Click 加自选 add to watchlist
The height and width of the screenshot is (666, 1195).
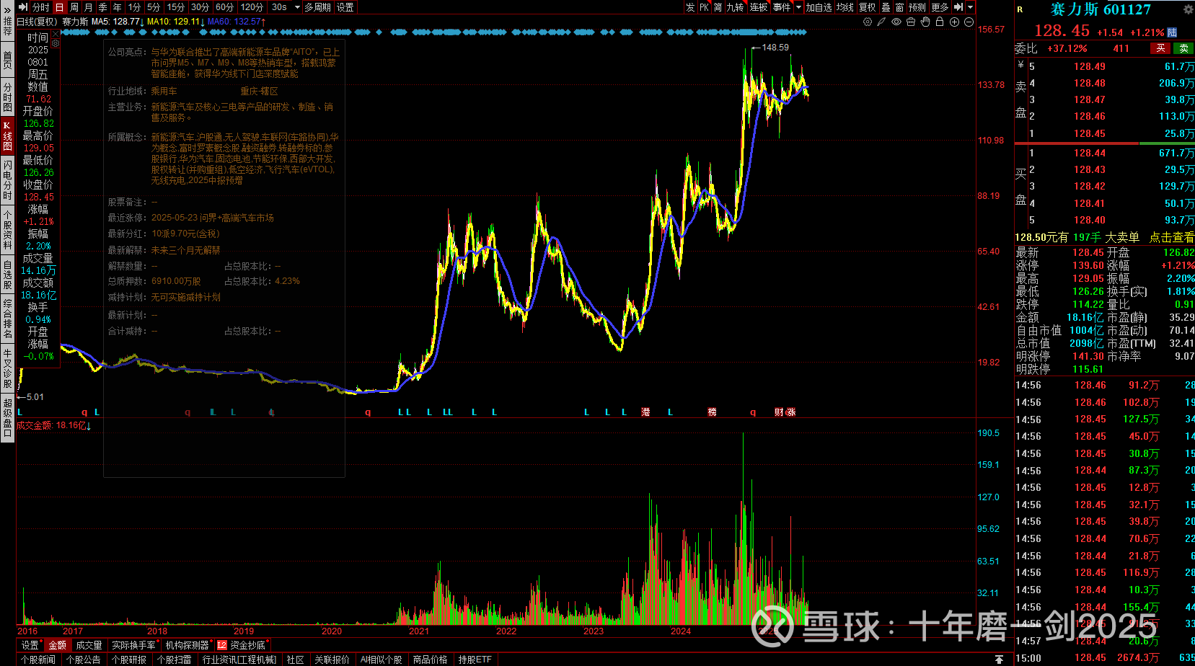[x=819, y=7]
